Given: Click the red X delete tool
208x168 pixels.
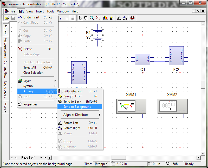Looking at the screenshot, I should click(x=98, y=18).
